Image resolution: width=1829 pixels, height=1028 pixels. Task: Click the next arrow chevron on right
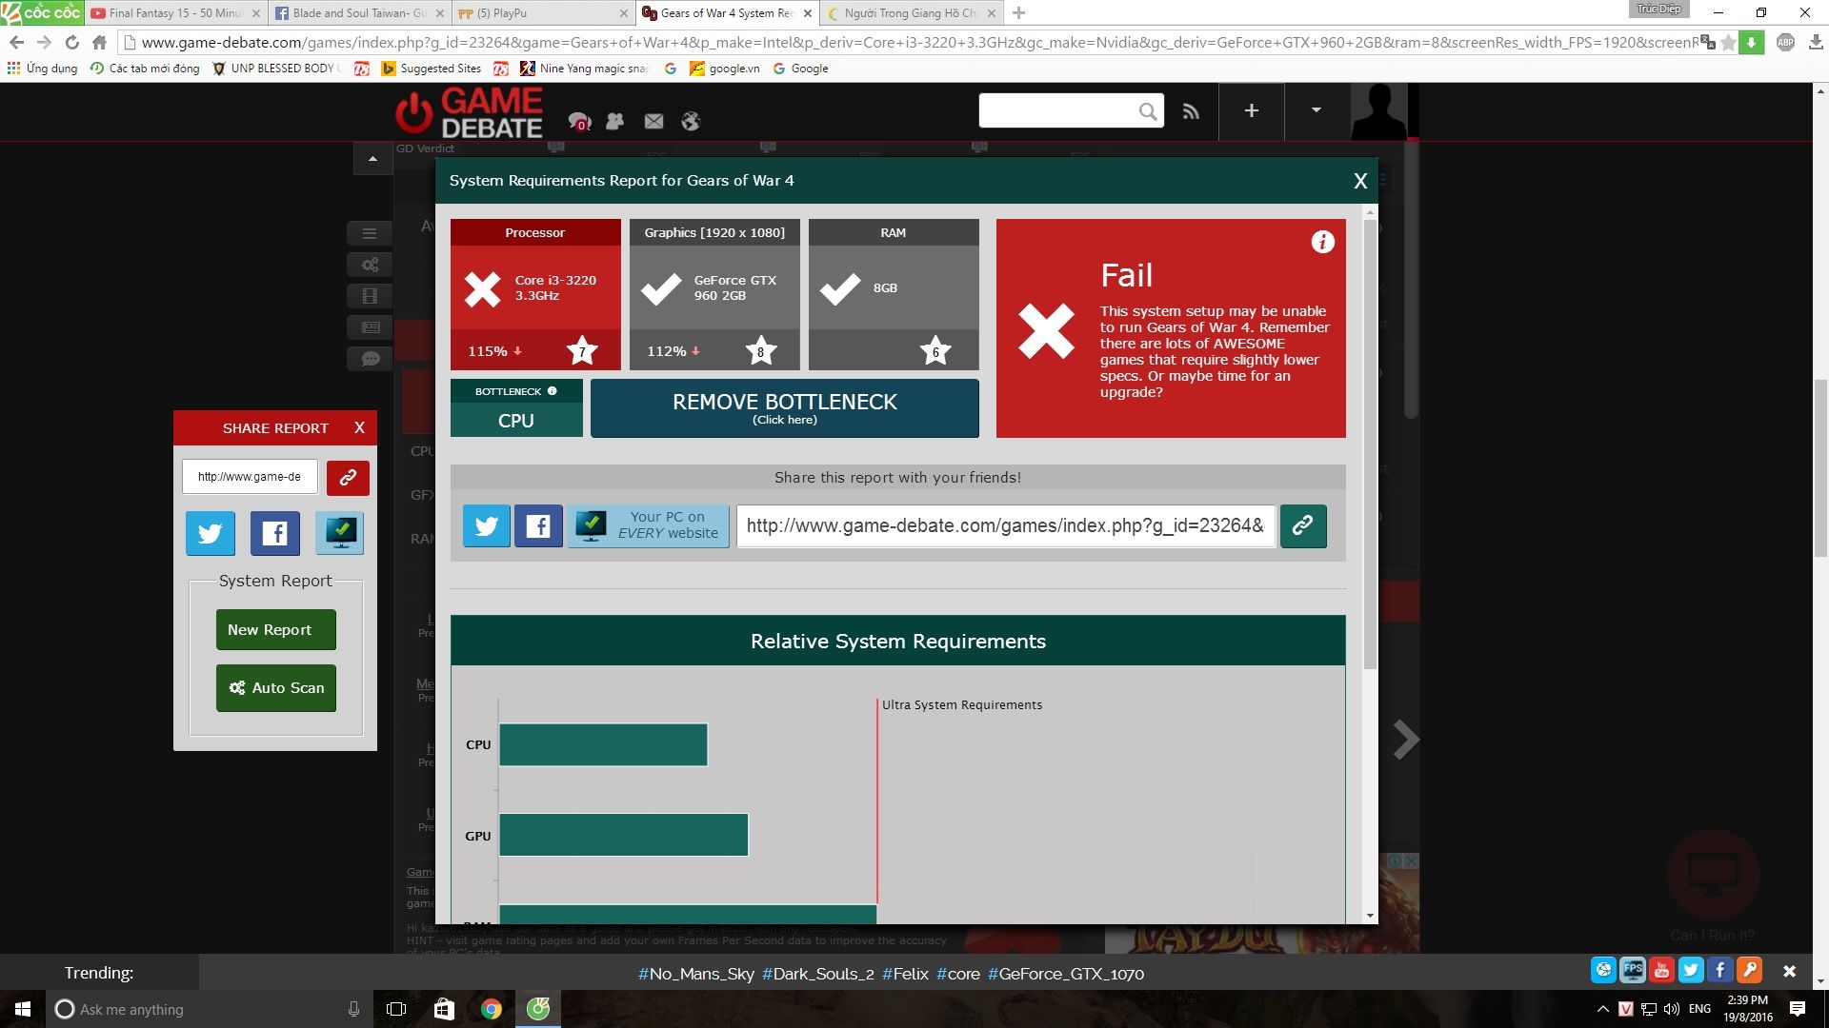tap(1405, 740)
